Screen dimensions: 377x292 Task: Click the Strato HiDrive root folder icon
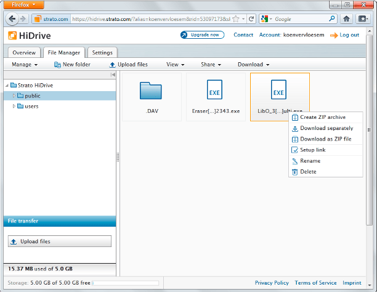[x=14, y=85]
